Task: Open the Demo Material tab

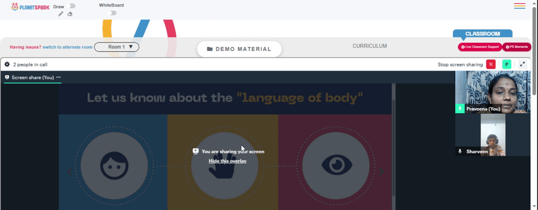Action: coord(239,49)
